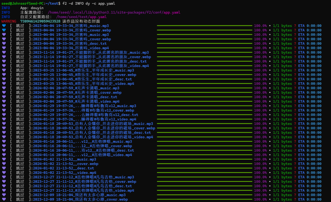331x202 pixels.
Task: Select file #吉他弹唱#凡鸟吉他_video.mp4
Action: tap(83, 190)
